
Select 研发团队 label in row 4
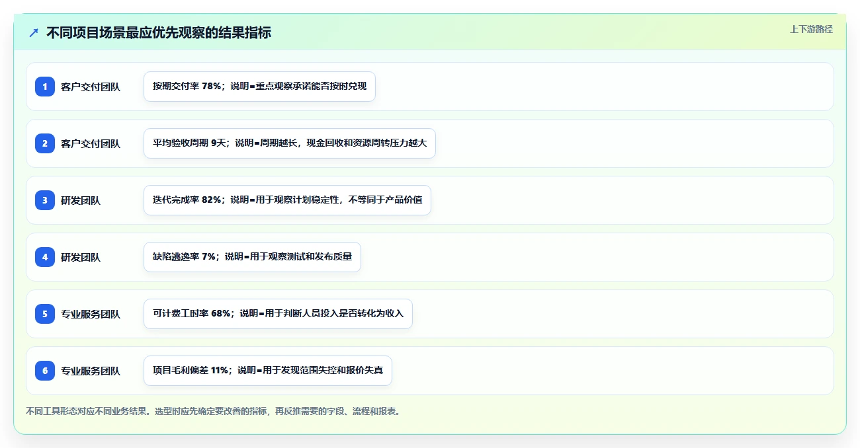[81, 257]
